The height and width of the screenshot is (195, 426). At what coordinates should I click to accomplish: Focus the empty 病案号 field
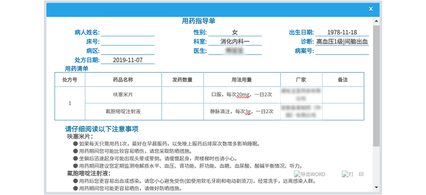342,51
